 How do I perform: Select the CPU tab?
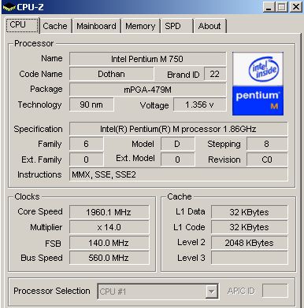click(x=22, y=25)
